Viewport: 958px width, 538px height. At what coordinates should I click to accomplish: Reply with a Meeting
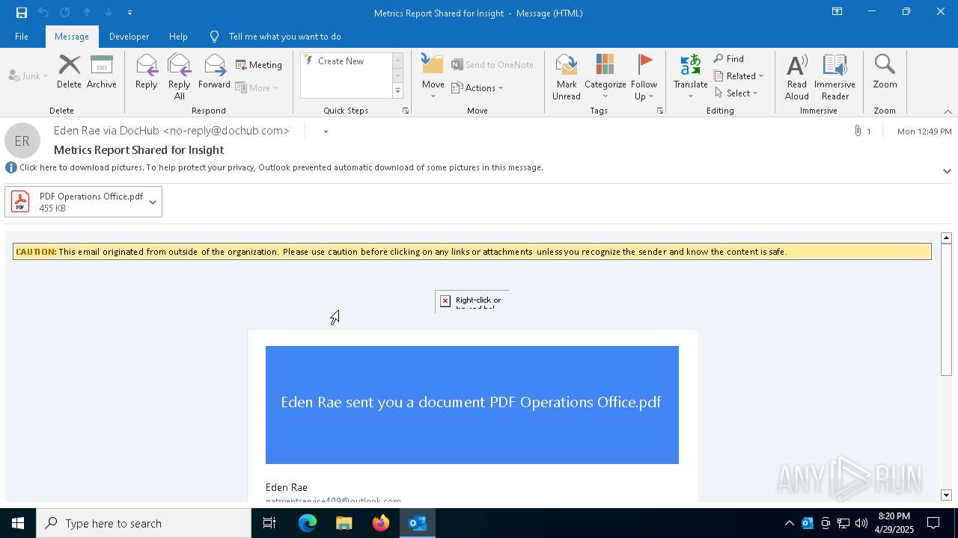tap(259, 65)
